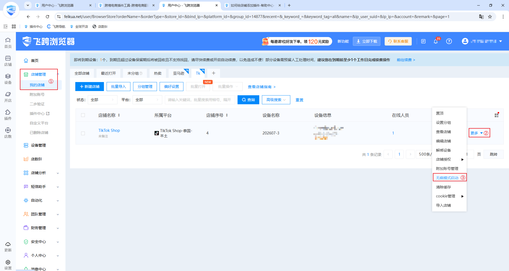This screenshot has width=509, height=271.
Task: Click the 重置 reset link
Action: [x=300, y=100]
